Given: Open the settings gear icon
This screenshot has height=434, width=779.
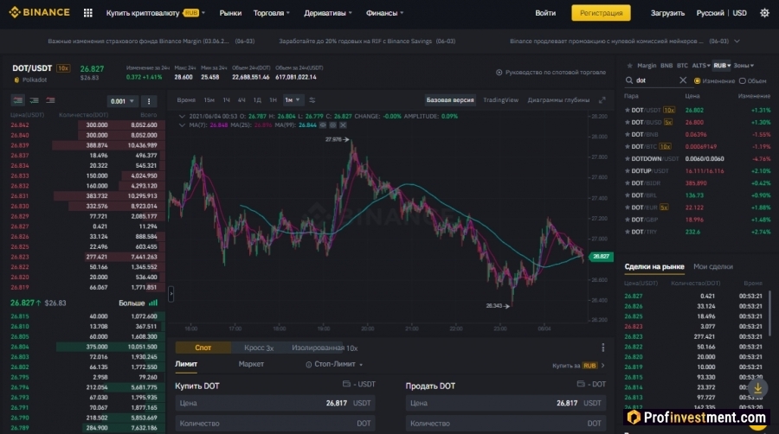Looking at the screenshot, I should (x=764, y=13).
